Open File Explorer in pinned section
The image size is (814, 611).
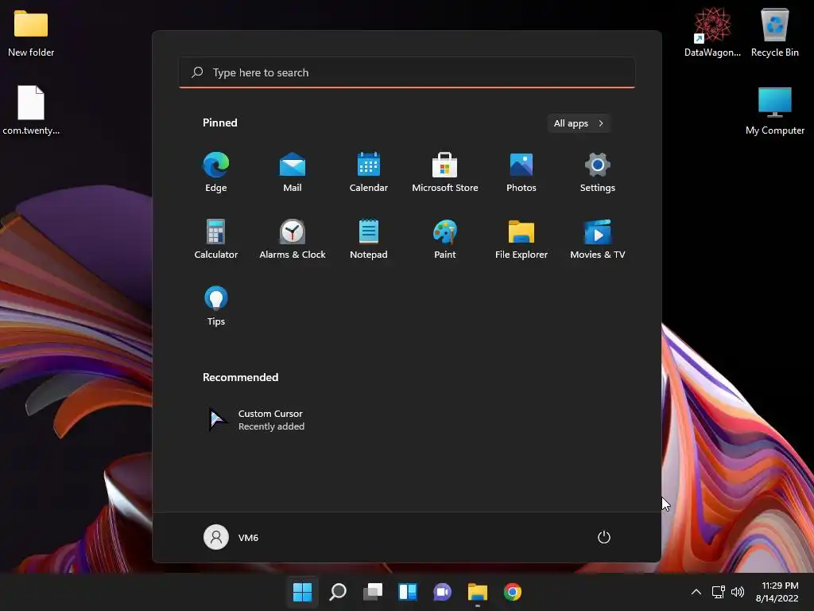point(521,239)
